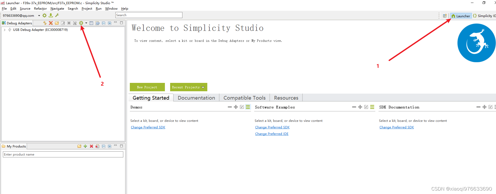Open dropdown arrow next to device configuration gear
The width and height of the screenshot is (496, 194).
point(86,23)
